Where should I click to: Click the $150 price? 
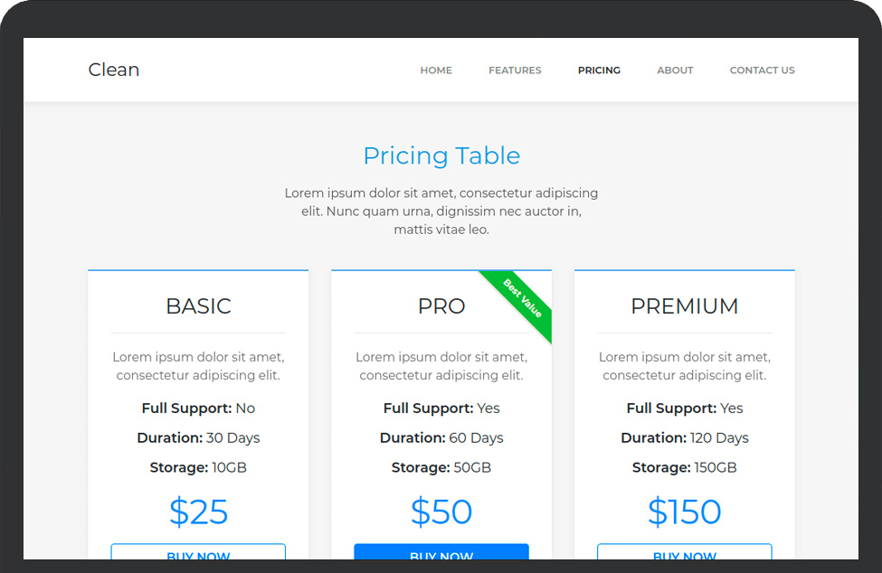tap(684, 512)
